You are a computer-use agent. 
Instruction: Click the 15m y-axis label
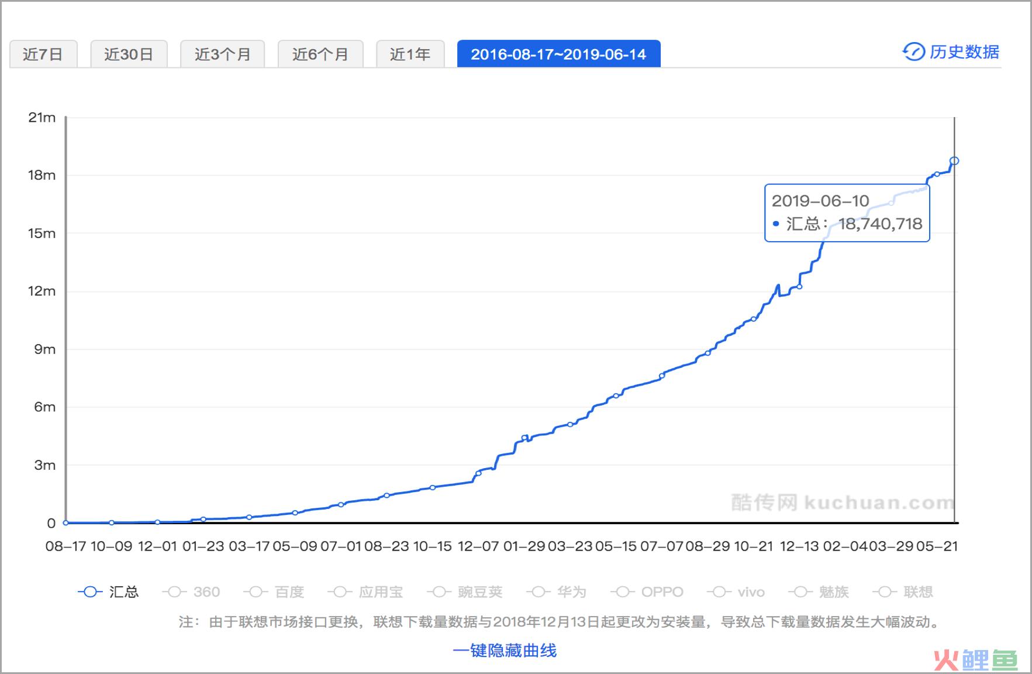pos(42,233)
